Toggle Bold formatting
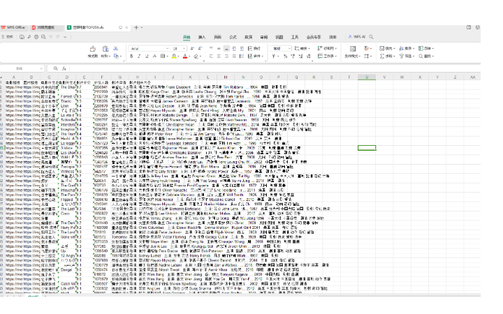The width and height of the screenshot is (503, 314). pos(131,56)
